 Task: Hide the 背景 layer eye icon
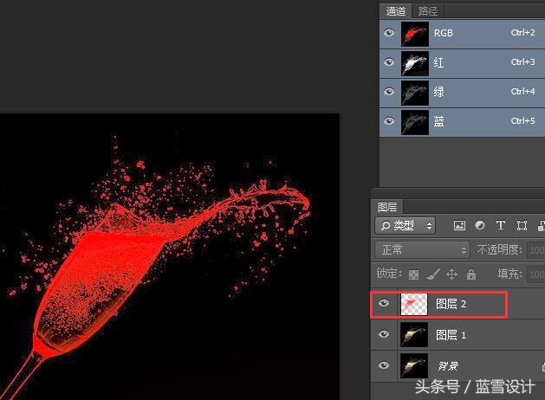(384, 365)
